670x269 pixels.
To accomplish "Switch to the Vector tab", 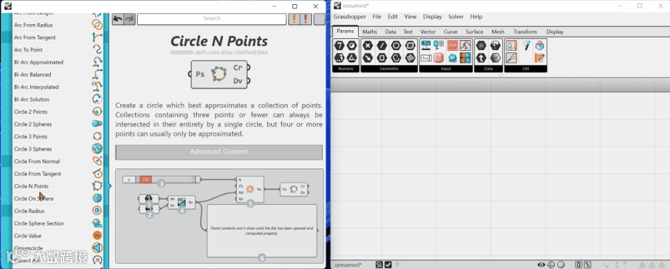I will coord(428,31).
